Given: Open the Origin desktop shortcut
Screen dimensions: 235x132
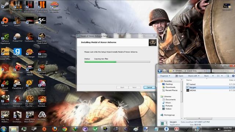Looking at the screenshot, I should 5,22.
